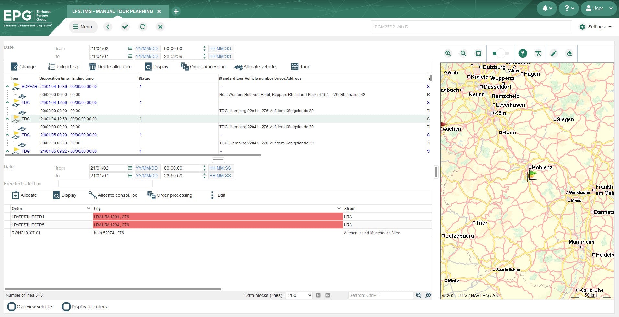Open the City column sort dropdown
Viewport: 619px width, 317px height.
coord(338,208)
